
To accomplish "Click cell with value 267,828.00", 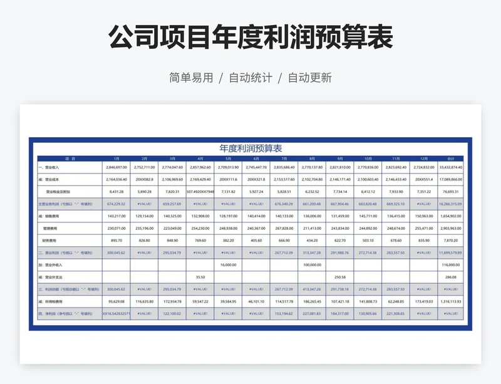I will [284, 228].
